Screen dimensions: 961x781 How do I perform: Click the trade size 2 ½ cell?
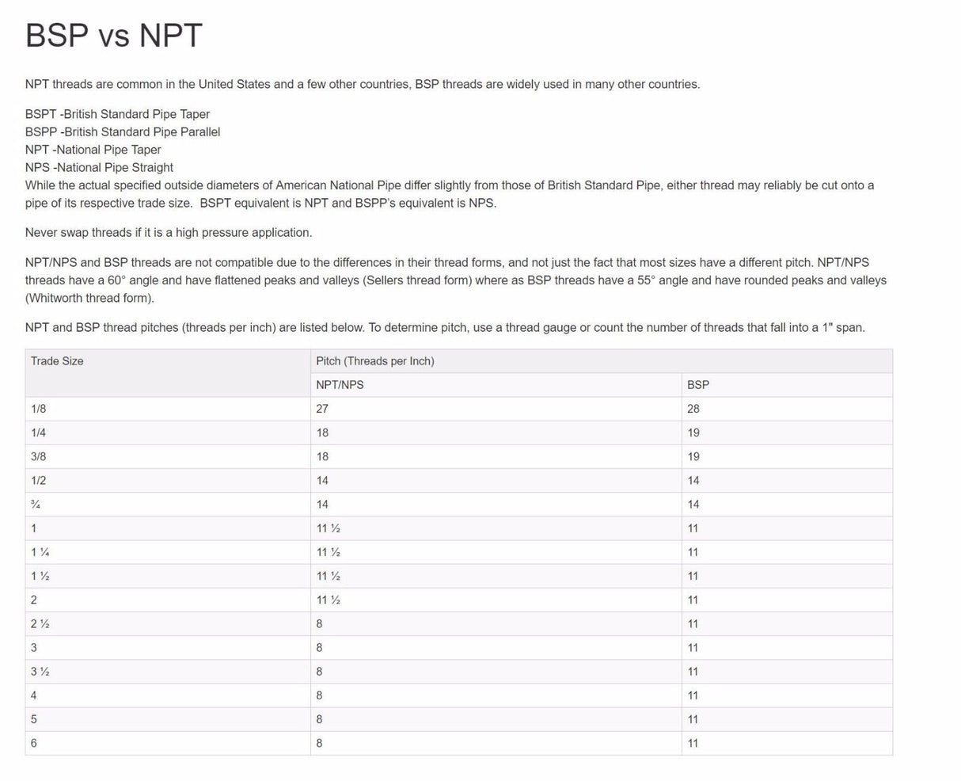pos(40,623)
